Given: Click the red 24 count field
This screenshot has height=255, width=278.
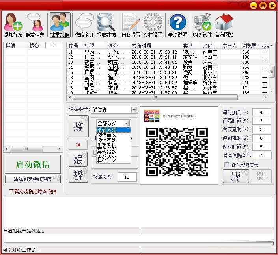Looking at the screenshot, I should pos(78,145).
